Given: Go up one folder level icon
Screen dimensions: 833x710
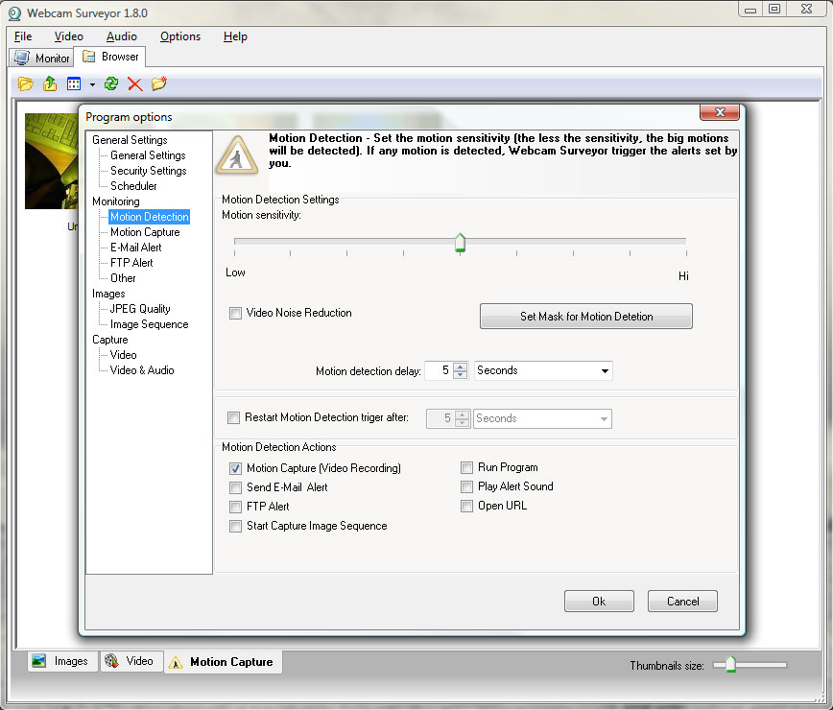Looking at the screenshot, I should click(50, 83).
